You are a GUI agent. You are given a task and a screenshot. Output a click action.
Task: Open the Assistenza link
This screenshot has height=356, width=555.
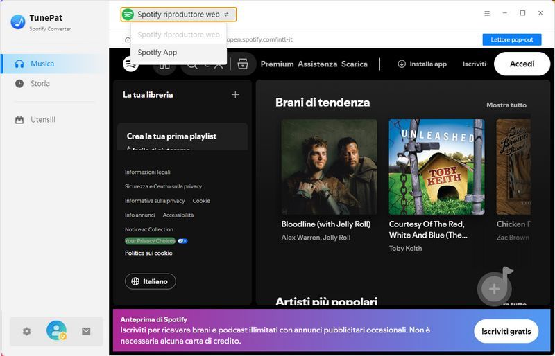pyautogui.click(x=318, y=64)
